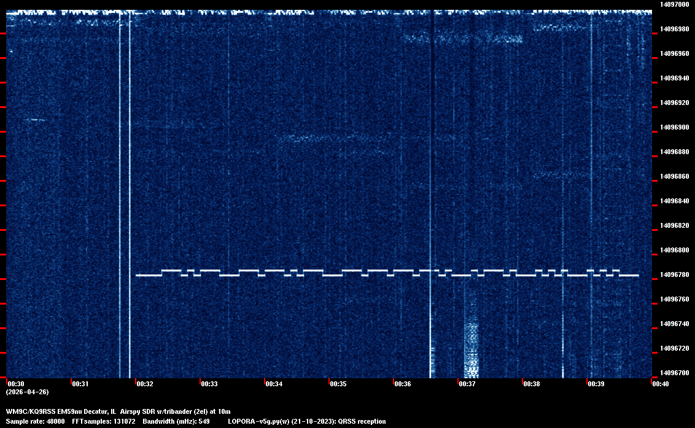Click frequency label 14096760

675,300
